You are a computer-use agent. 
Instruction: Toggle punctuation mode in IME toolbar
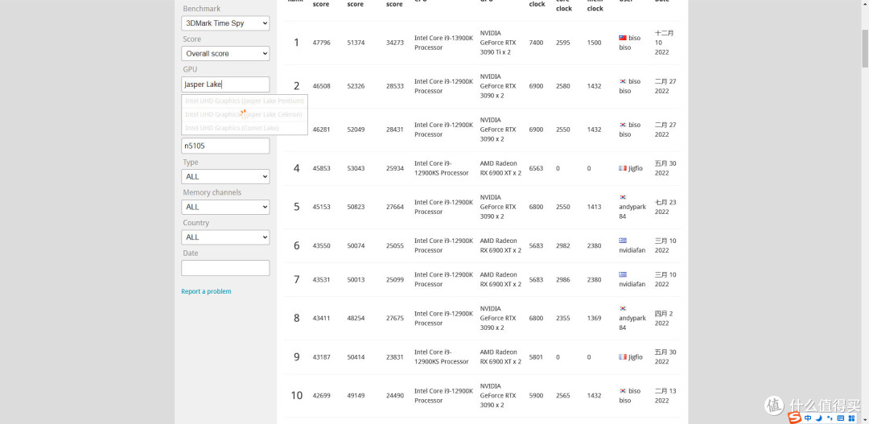point(829,418)
